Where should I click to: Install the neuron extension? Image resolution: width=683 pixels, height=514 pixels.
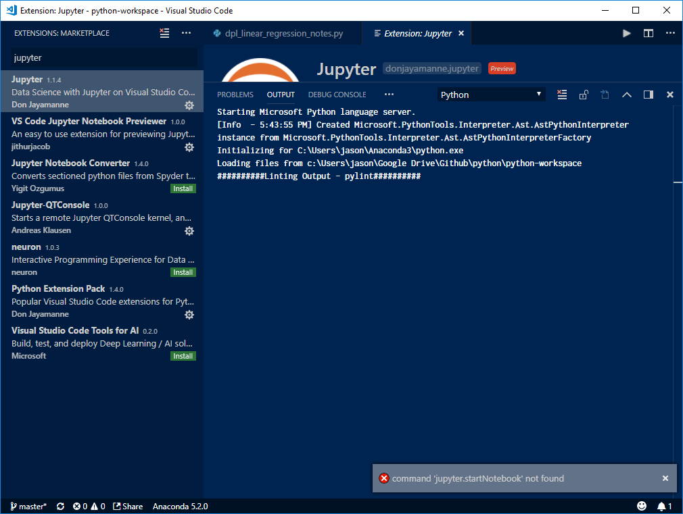[x=183, y=272]
